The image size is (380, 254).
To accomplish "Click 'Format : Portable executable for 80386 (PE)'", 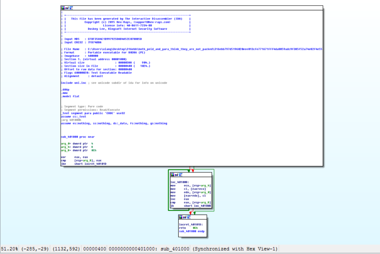I will pos(103,52).
